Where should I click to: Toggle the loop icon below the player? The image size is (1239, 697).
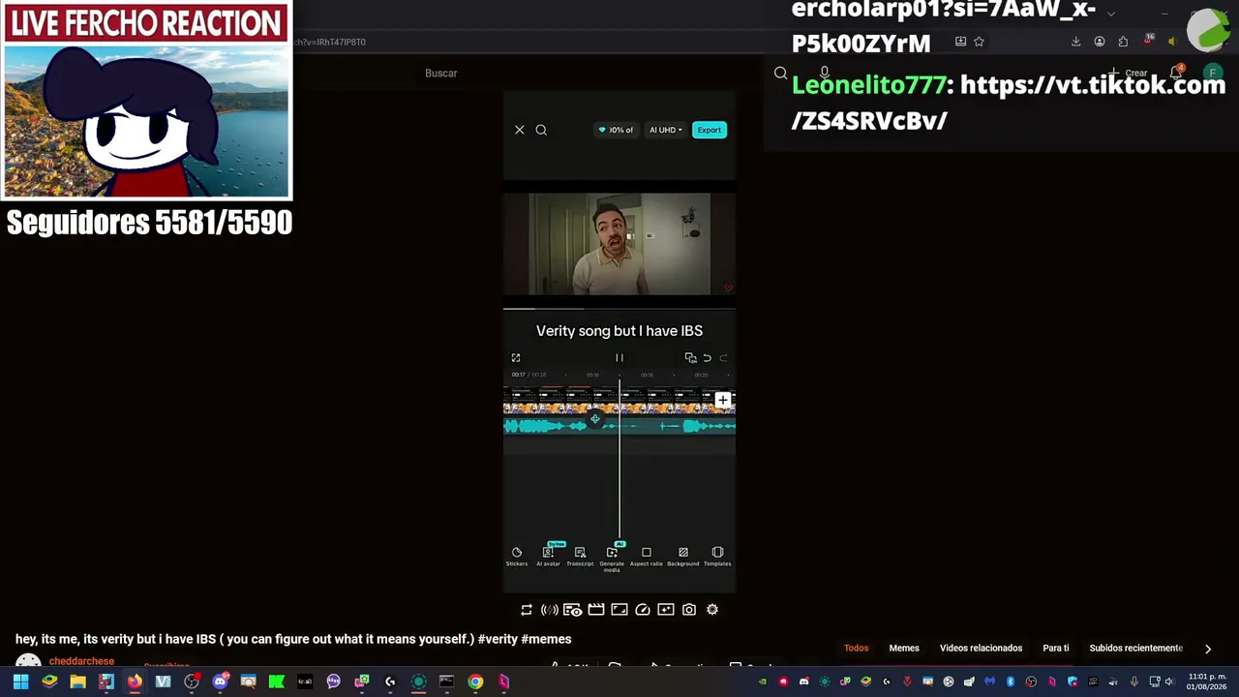[527, 610]
